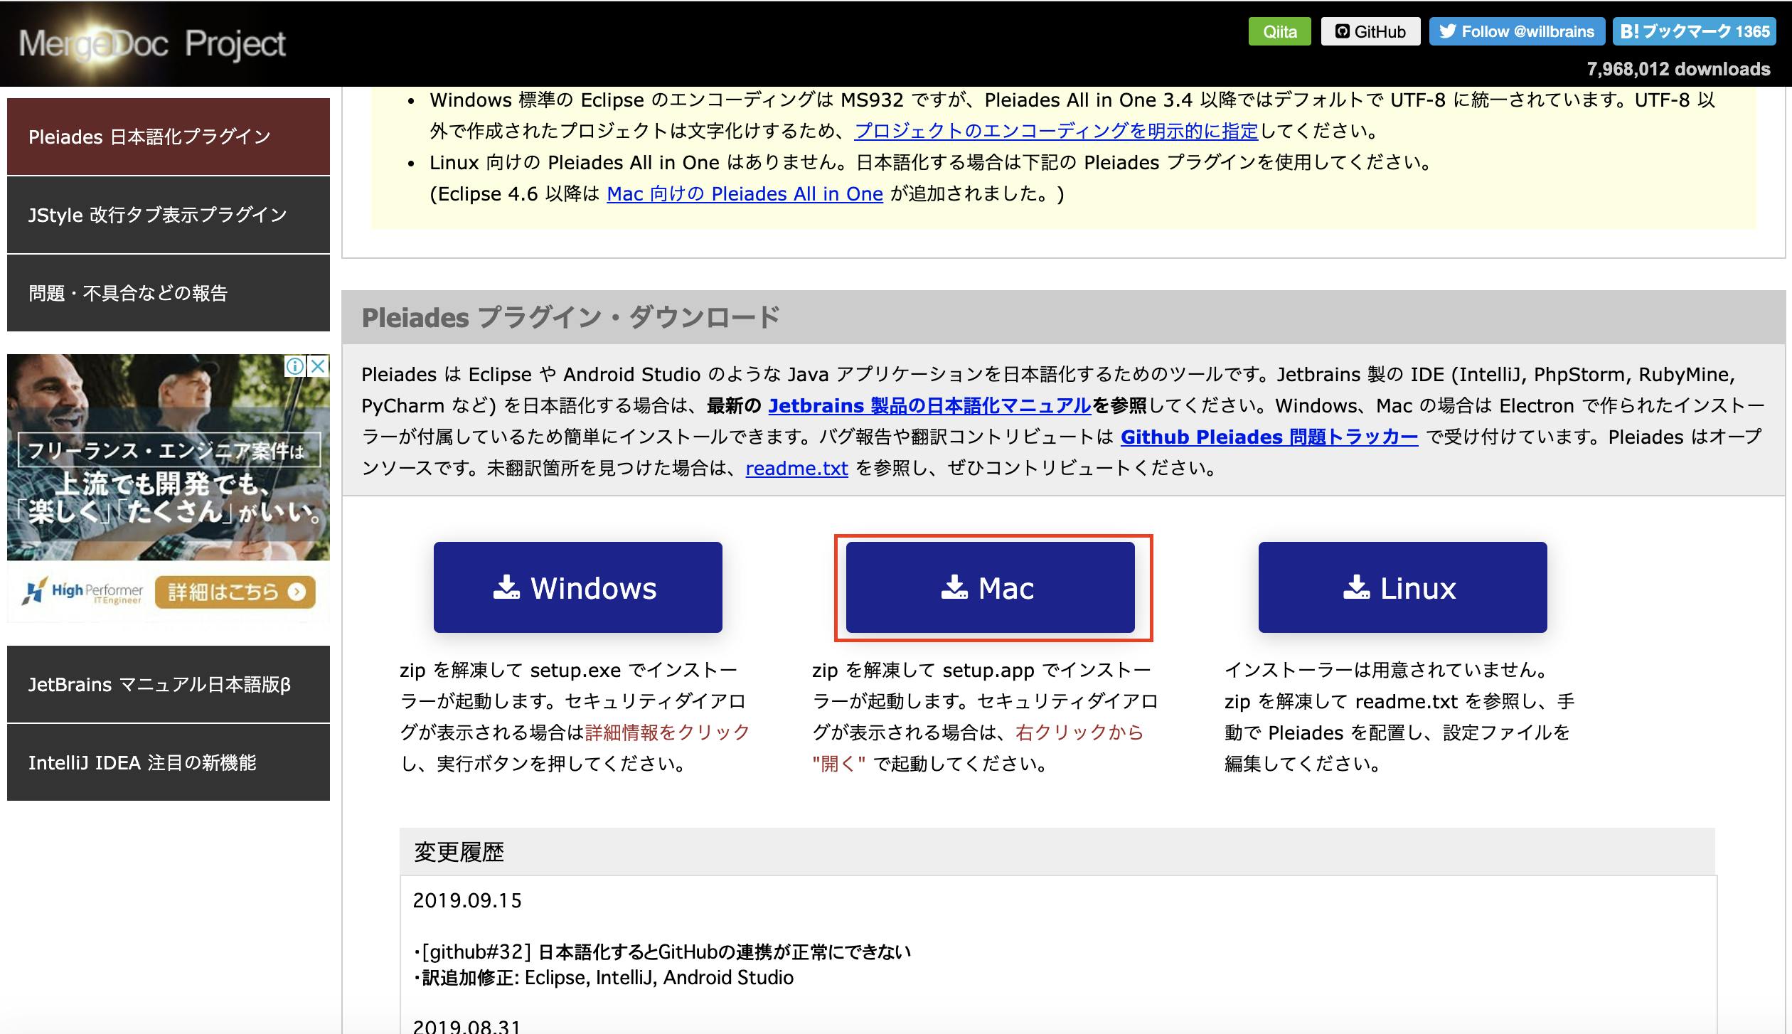Screen dimensions: 1792x1034
Task: Open the Qiita page via the green button
Action: (x=1279, y=31)
